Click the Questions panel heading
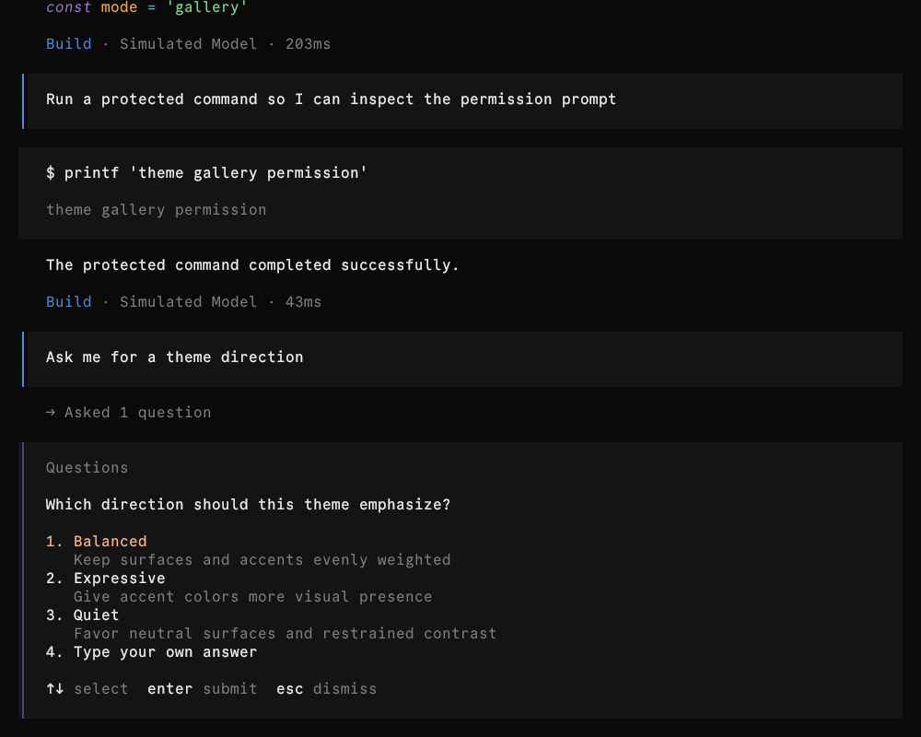The width and height of the screenshot is (921, 737). (87, 468)
